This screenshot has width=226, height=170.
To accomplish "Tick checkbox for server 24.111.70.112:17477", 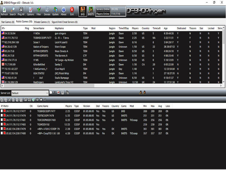I will (x=2, y=111).
